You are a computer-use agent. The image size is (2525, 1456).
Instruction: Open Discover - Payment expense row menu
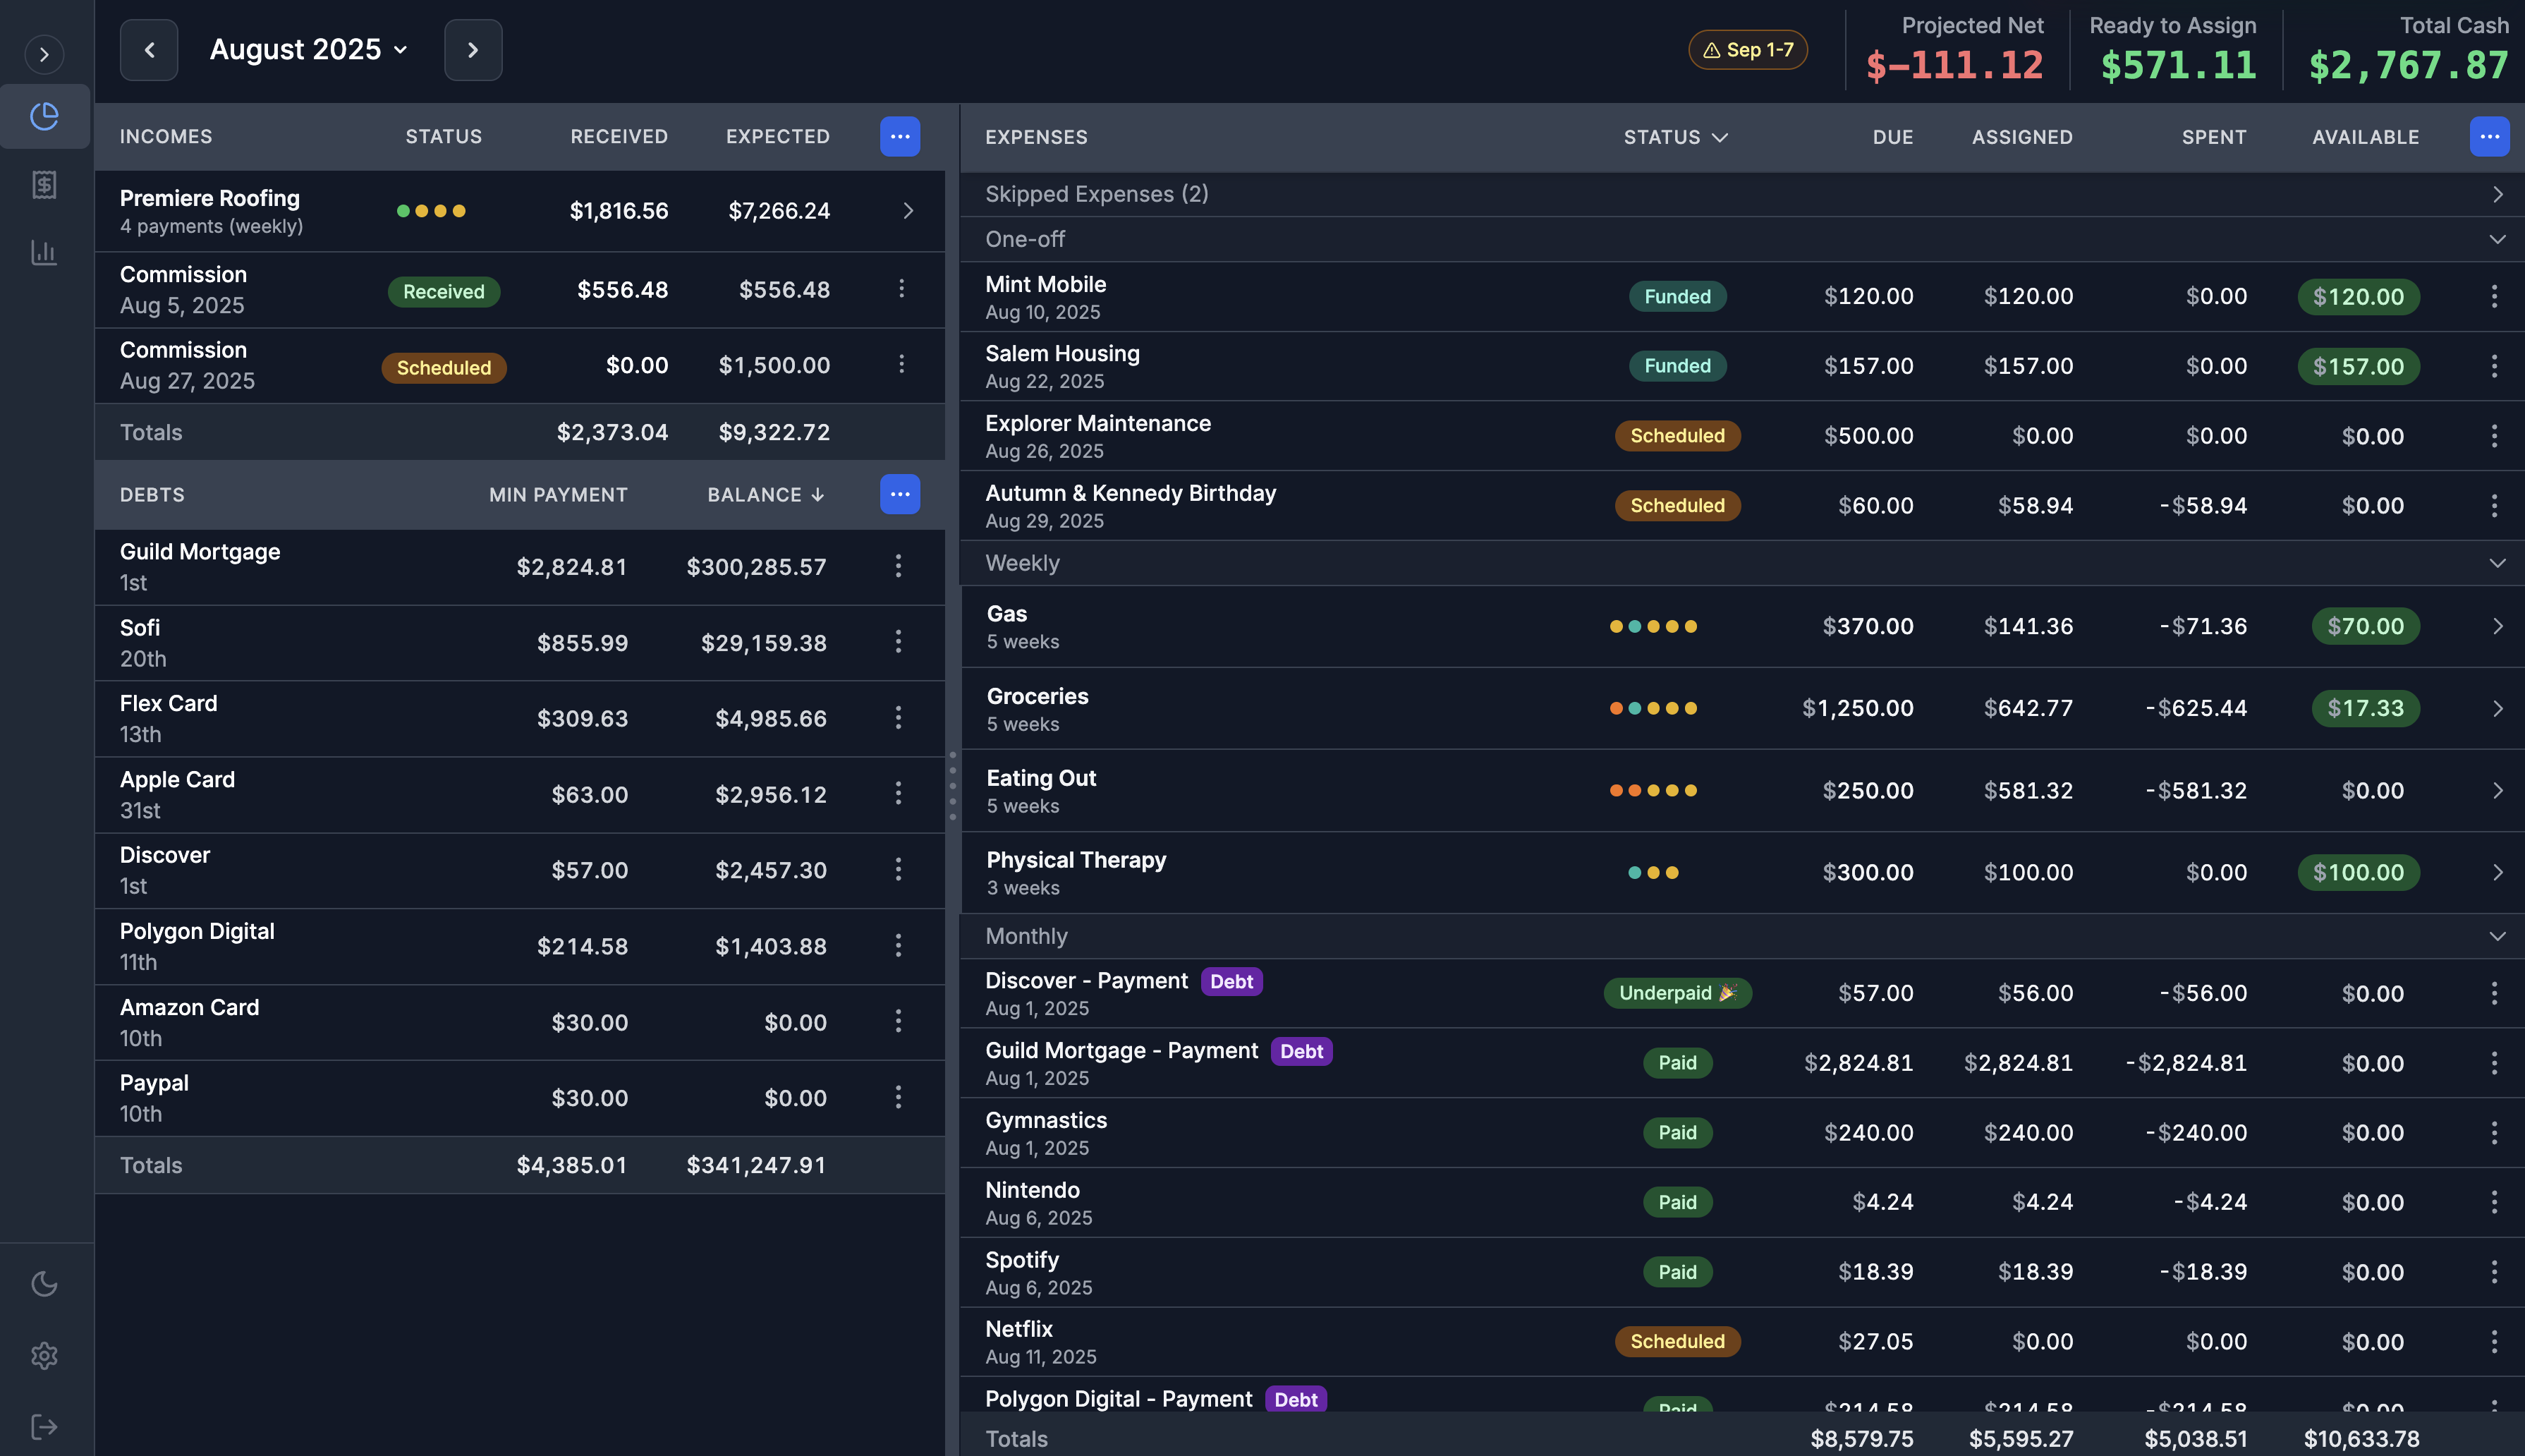(x=2494, y=993)
